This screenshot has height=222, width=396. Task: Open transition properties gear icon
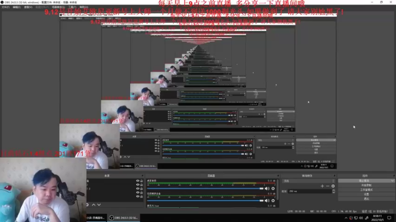tap(333, 186)
